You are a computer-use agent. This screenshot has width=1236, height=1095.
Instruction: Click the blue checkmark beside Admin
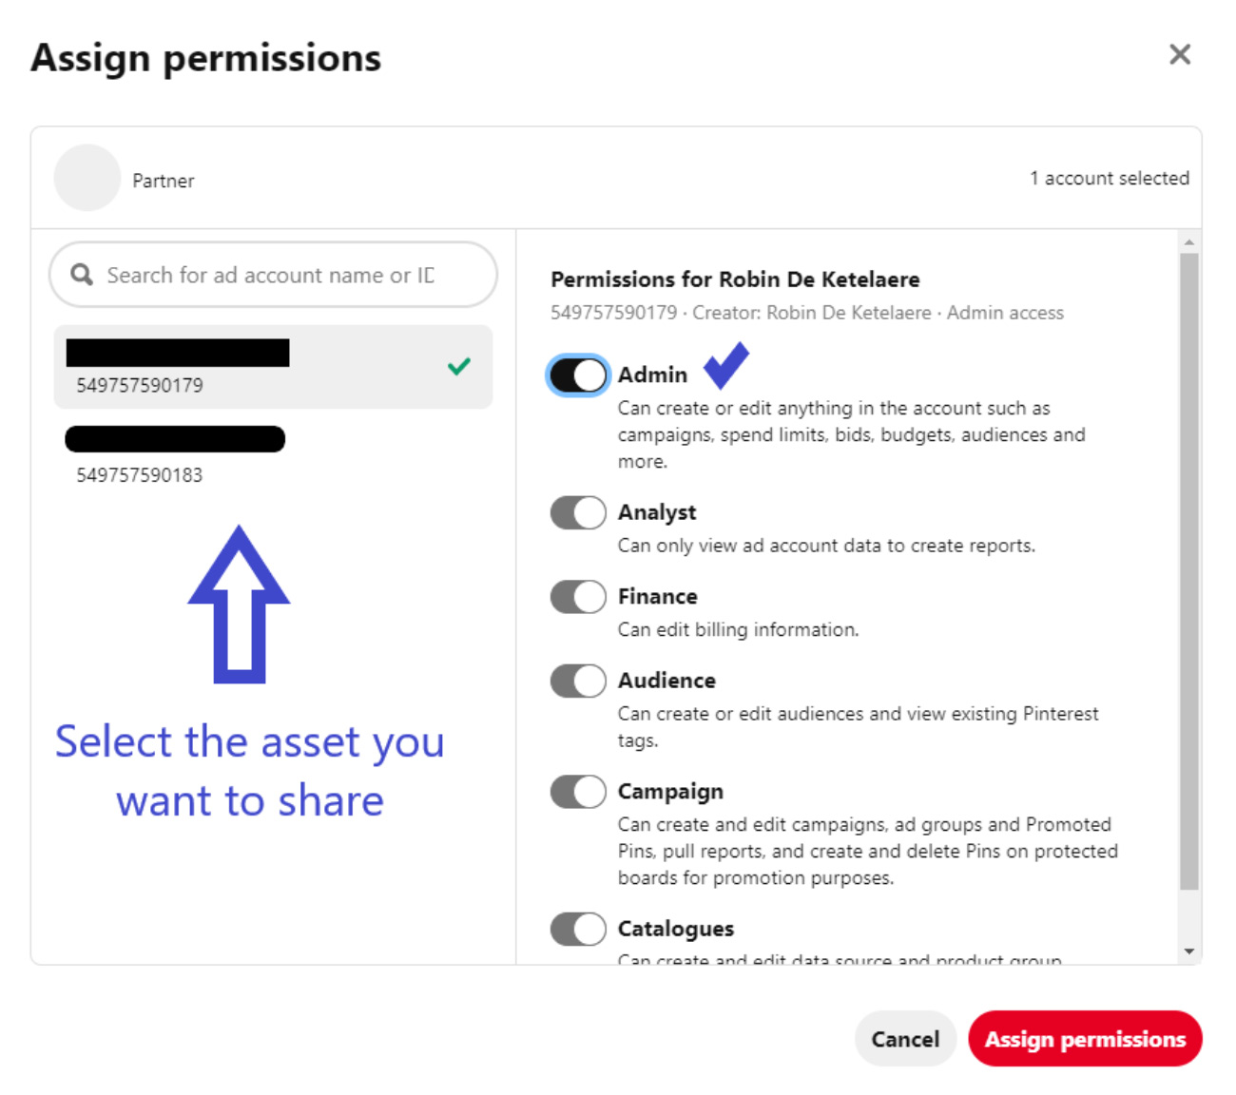(x=726, y=366)
